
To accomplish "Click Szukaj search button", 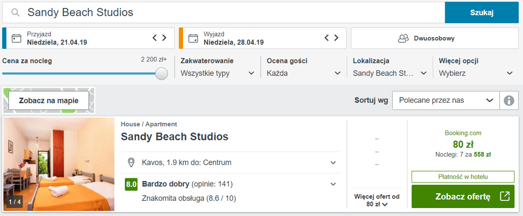I will click(482, 13).
